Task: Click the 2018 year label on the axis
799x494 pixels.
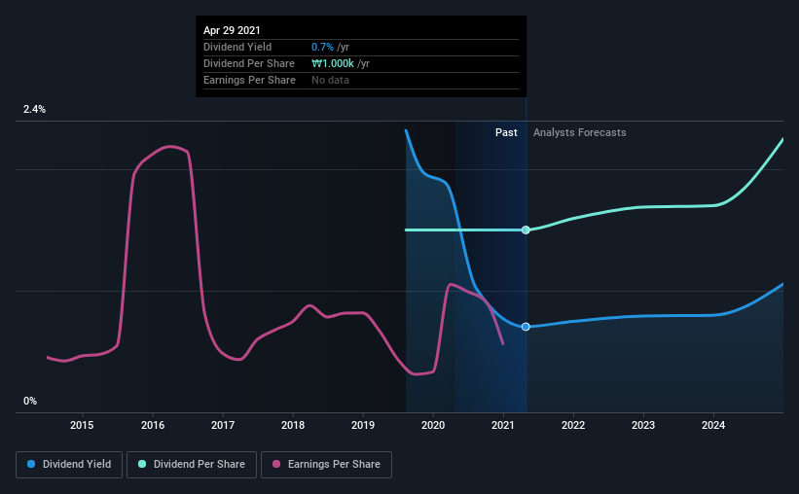Action: point(293,425)
